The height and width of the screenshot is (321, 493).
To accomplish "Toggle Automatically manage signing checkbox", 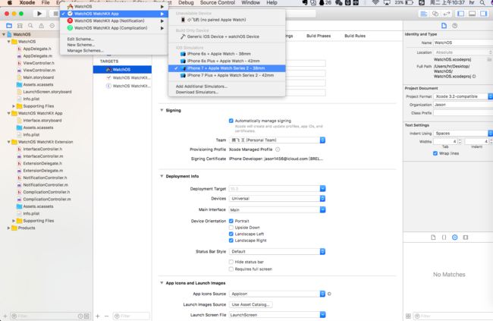I will coord(231,121).
